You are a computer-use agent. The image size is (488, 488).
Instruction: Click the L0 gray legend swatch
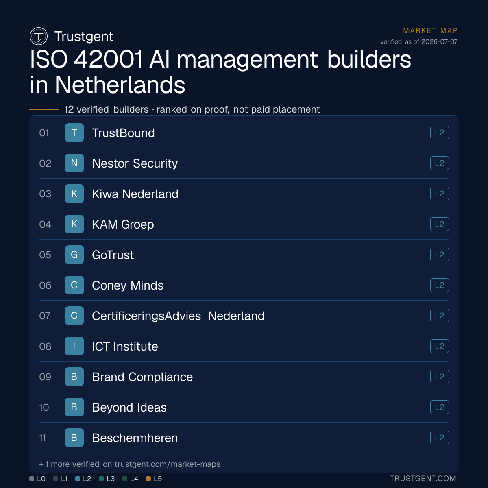pos(32,479)
